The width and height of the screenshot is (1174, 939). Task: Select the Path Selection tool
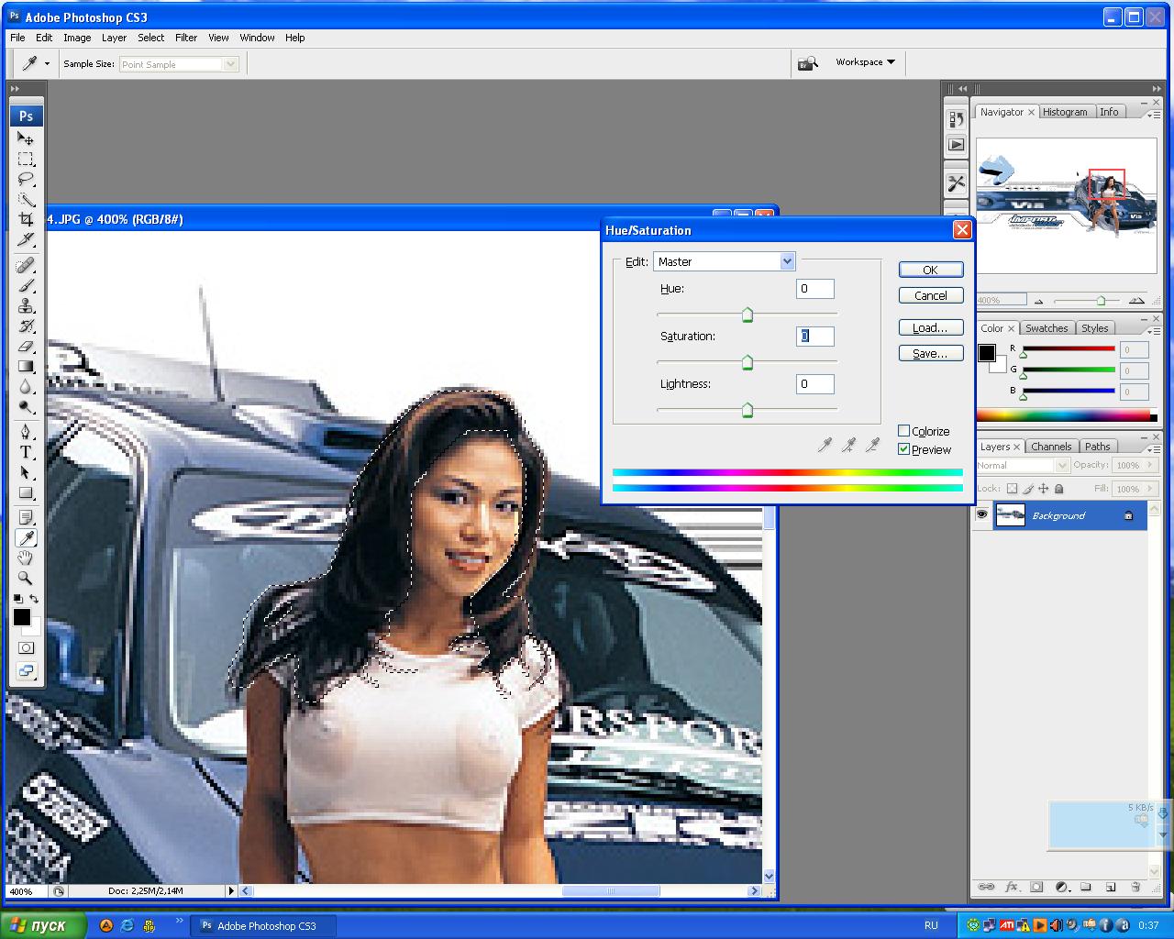coord(26,473)
